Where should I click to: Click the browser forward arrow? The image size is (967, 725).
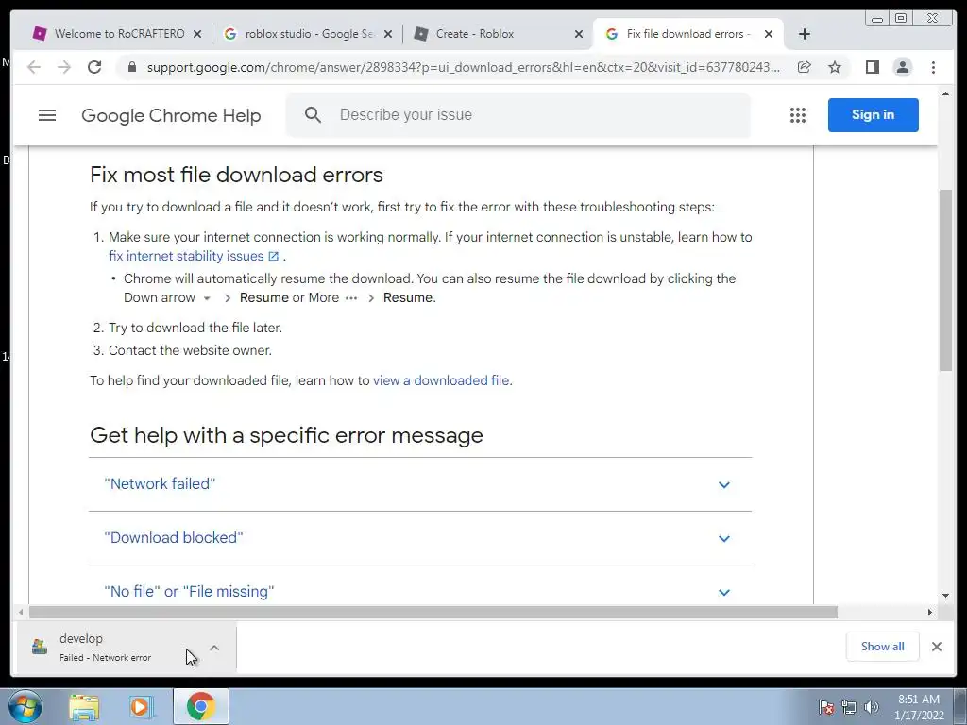[64, 67]
